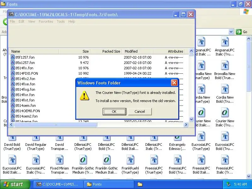The width and height of the screenshot is (252, 189).
Task: Click the folder icon taskbar button
Action: point(140,184)
